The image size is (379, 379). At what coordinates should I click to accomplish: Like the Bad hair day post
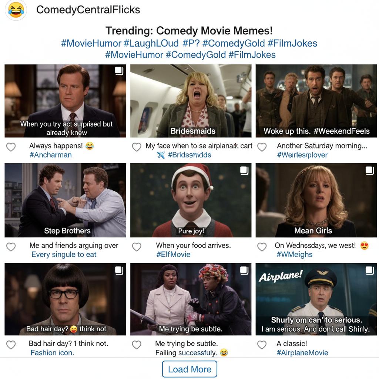[11, 345]
